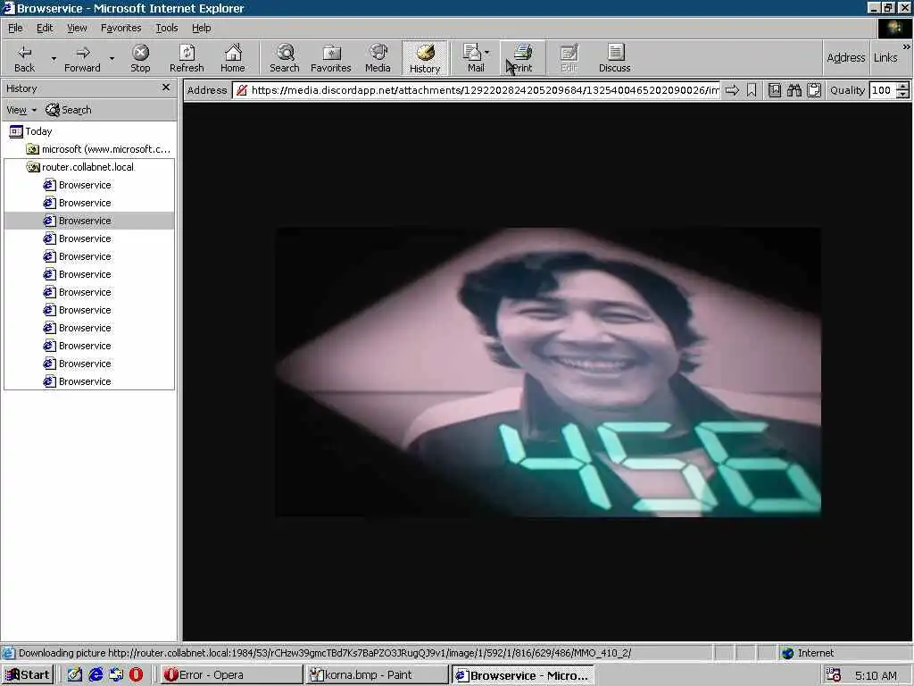This screenshot has width=914, height=686.
Task: Click the Internet security zone indicator
Action: click(809, 653)
